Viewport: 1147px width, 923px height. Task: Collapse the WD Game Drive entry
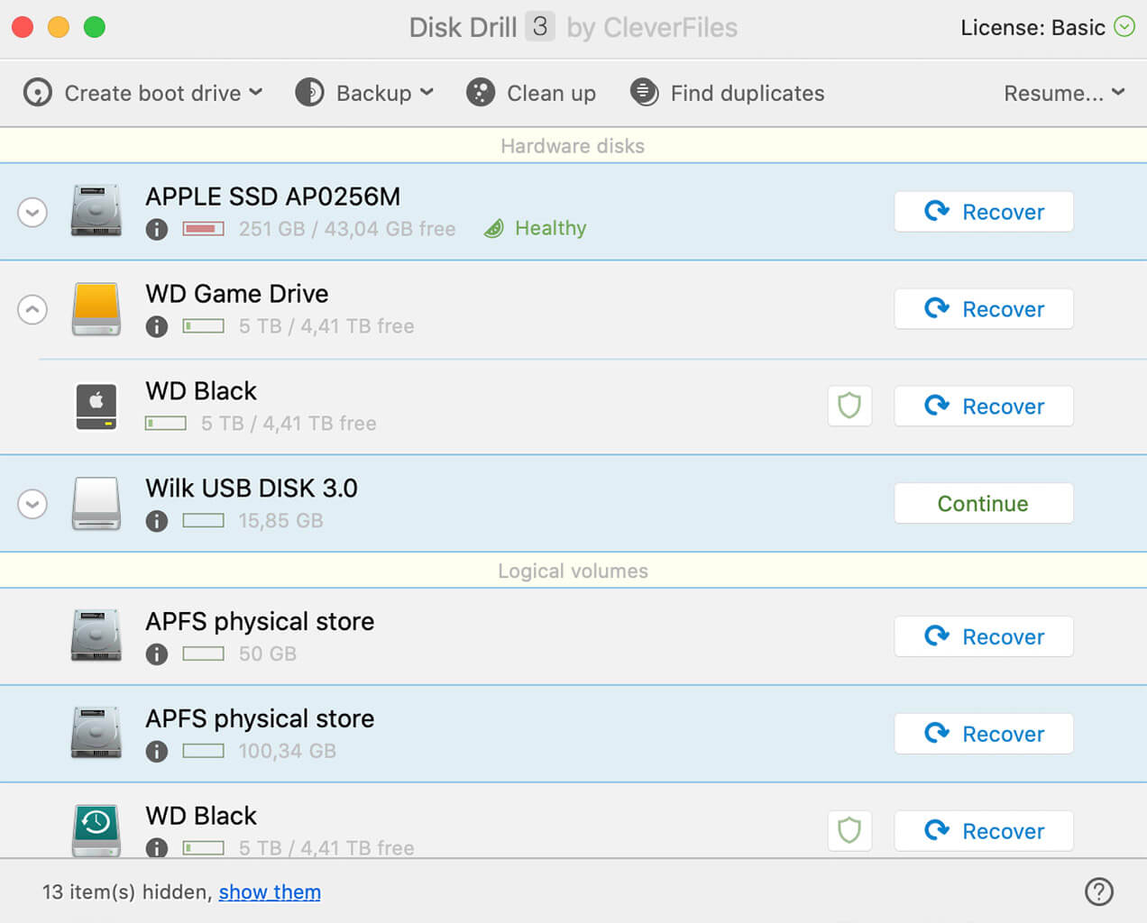pyautogui.click(x=32, y=309)
